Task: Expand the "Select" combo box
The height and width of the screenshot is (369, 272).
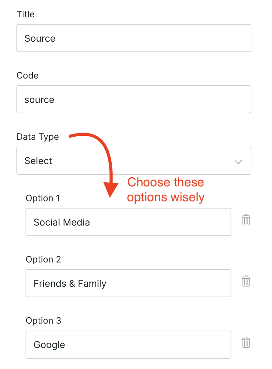Action: click(x=134, y=161)
